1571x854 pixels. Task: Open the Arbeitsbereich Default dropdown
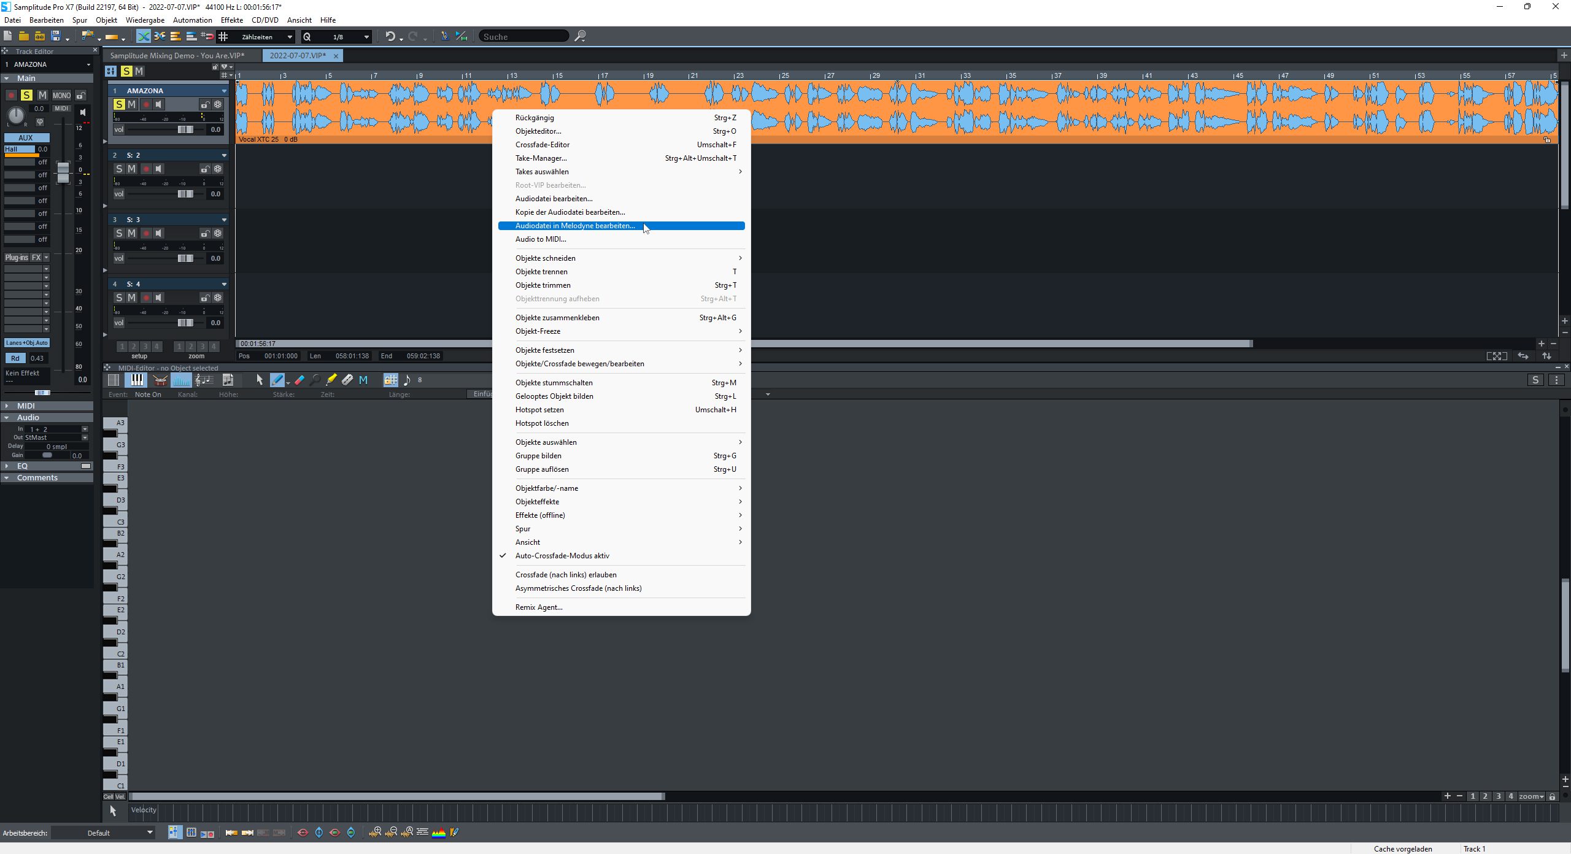tap(103, 833)
